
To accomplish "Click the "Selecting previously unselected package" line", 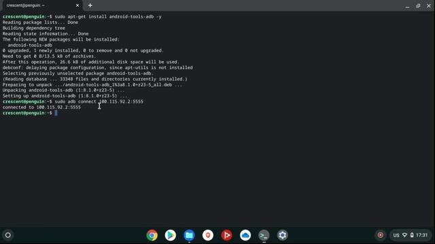I will tap(78, 73).
